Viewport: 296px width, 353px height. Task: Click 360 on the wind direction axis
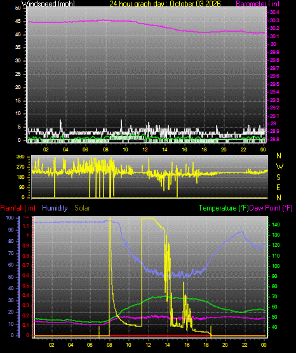(20, 157)
